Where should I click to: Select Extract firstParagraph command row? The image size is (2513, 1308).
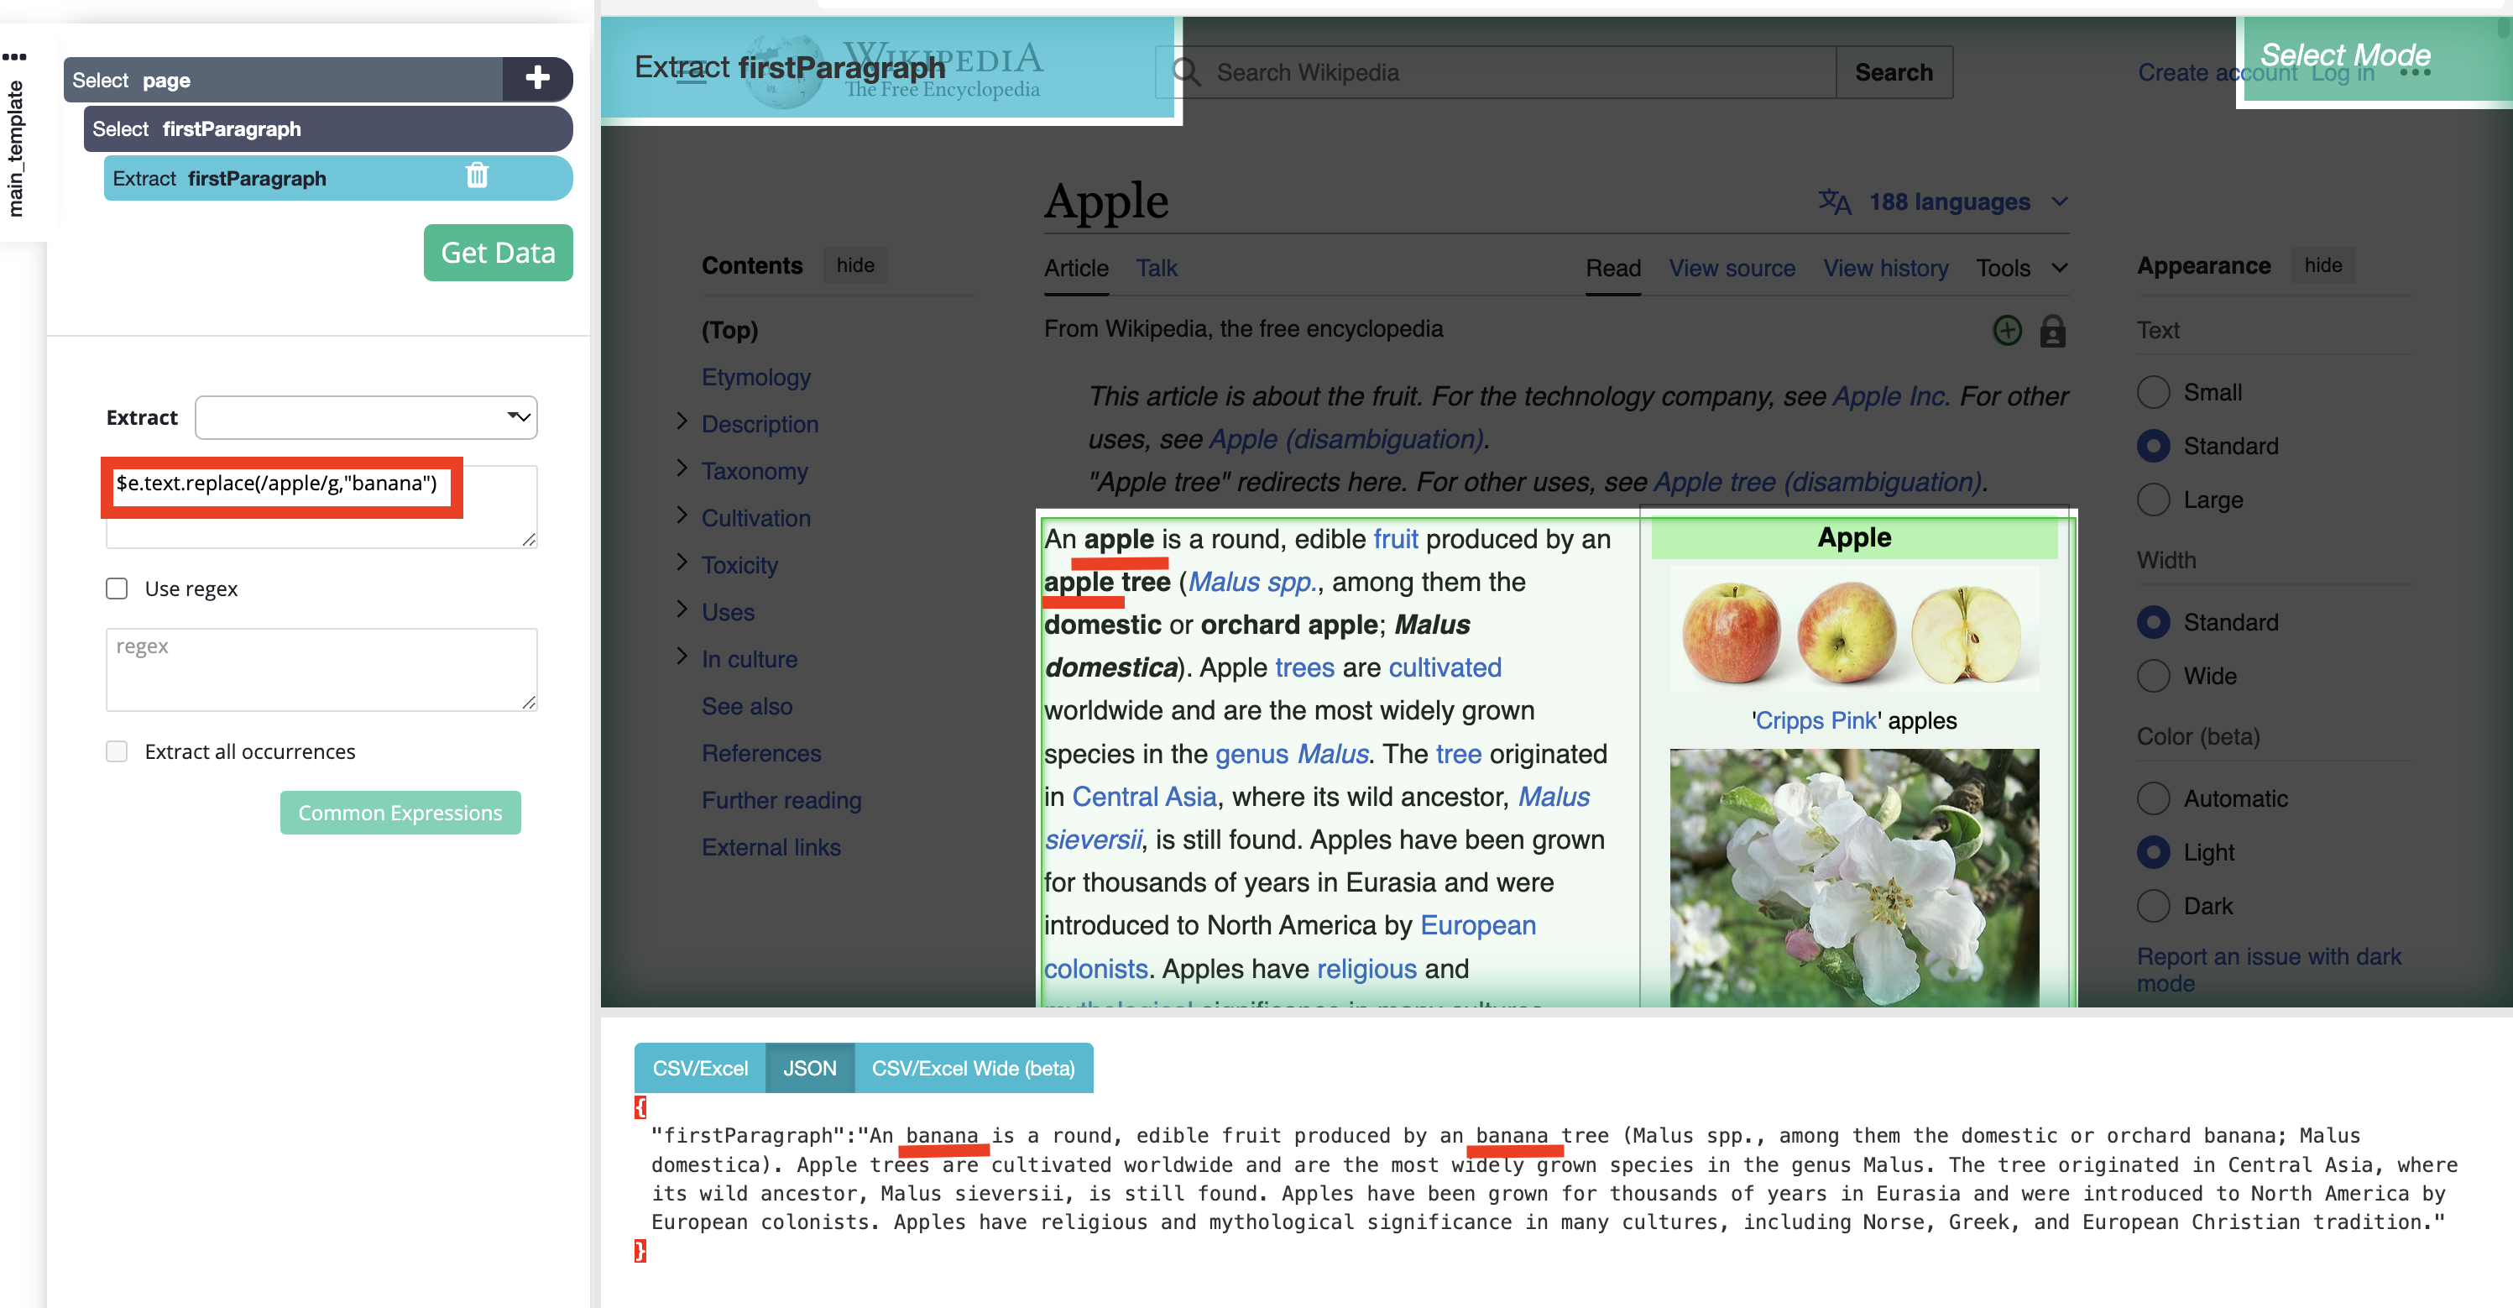(337, 178)
